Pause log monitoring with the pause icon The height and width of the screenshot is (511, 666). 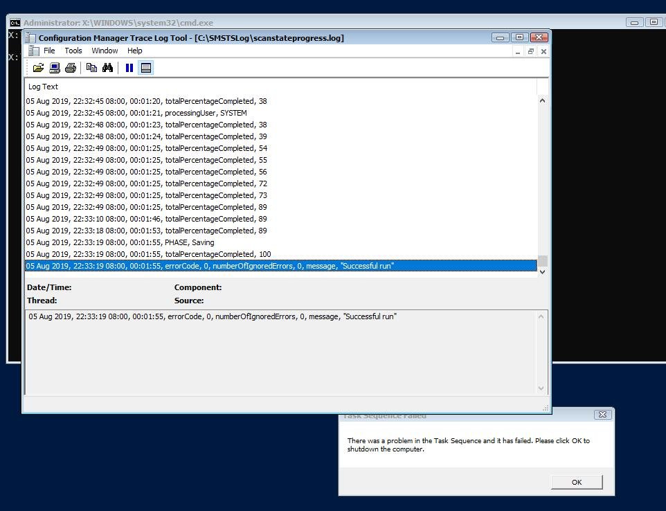[x=129, y=68]
